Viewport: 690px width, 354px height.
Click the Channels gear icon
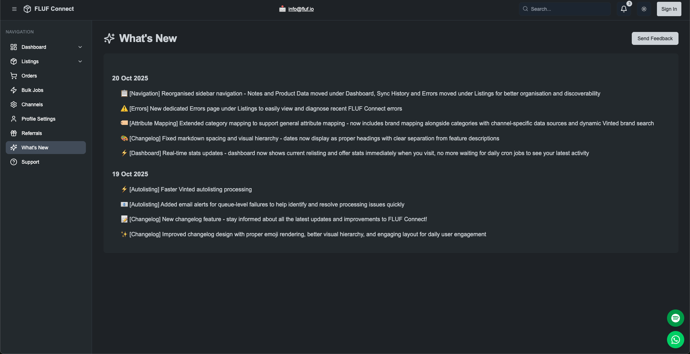[14, 104]
